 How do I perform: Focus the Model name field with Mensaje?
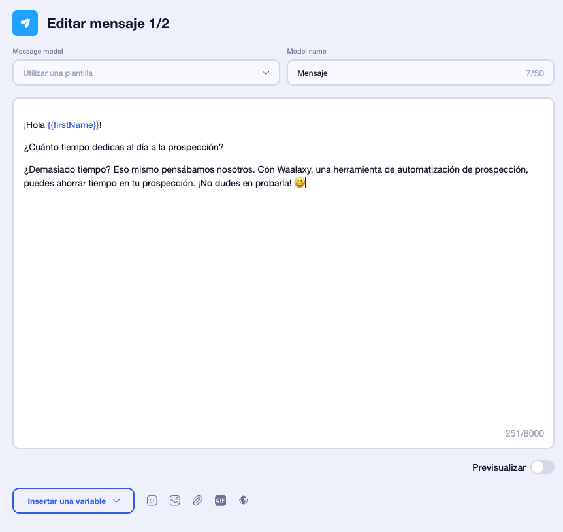pos(405,73)
